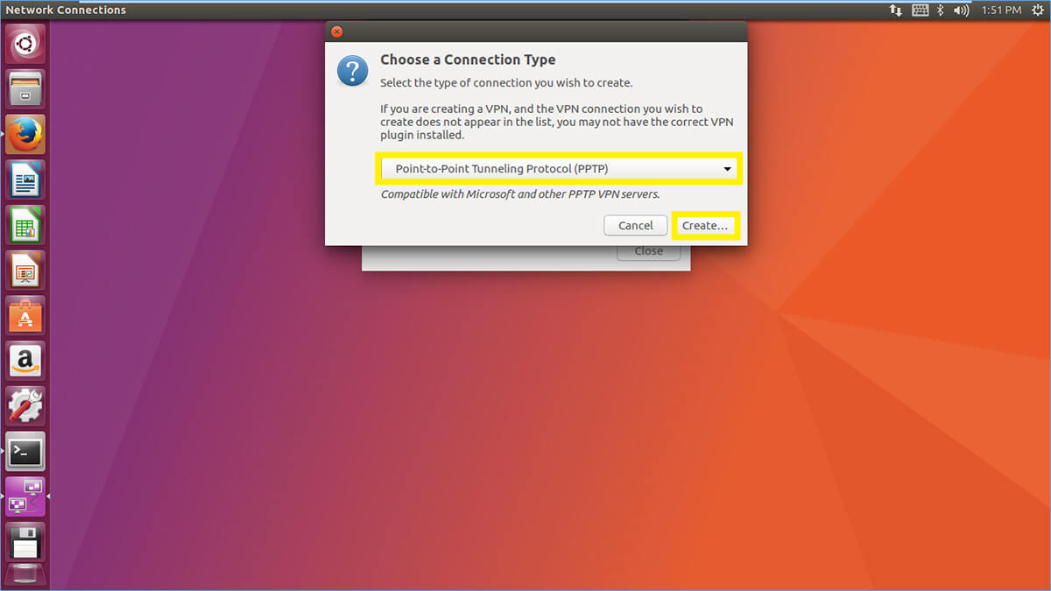Open the Ubuntu Dash search launcher
The image size is (1051, 591).
(25, 43)
